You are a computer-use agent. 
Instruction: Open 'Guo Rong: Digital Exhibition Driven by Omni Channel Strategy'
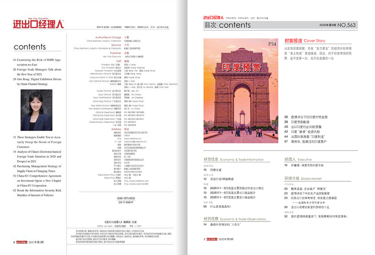point(37,82)
